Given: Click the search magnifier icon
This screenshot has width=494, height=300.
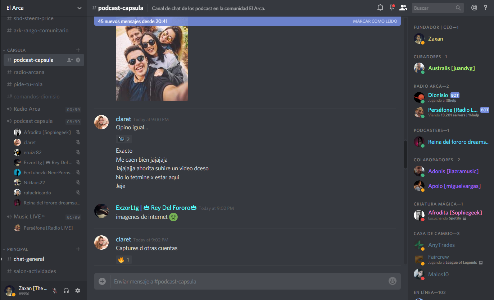Looking at the screenshot, I should (458, 8).
